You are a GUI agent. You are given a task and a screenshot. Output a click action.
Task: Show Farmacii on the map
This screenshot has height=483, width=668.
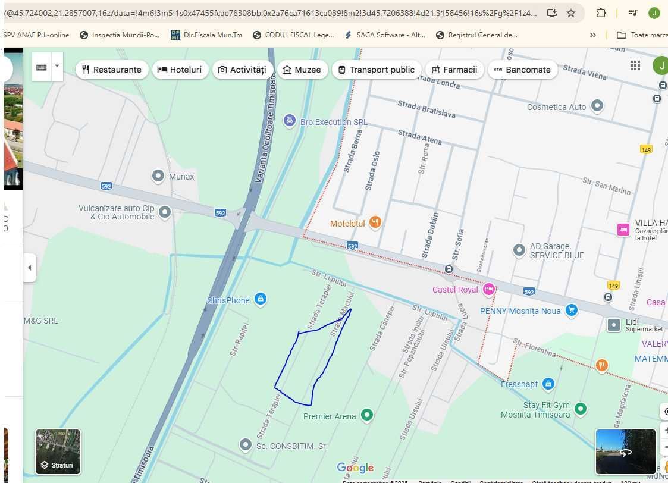454,70
